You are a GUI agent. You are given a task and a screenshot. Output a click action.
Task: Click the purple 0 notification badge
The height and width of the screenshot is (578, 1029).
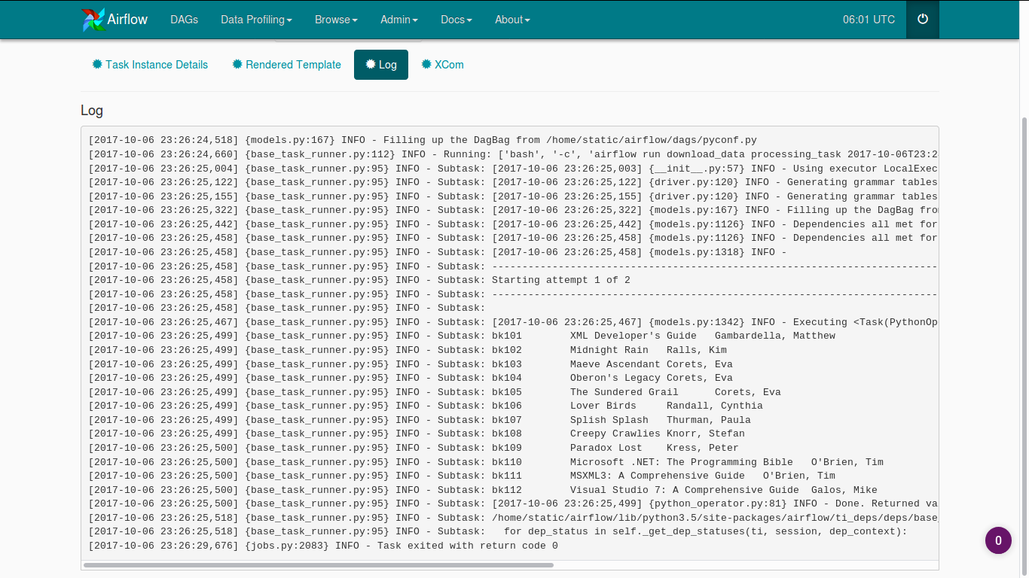(998, 540)
